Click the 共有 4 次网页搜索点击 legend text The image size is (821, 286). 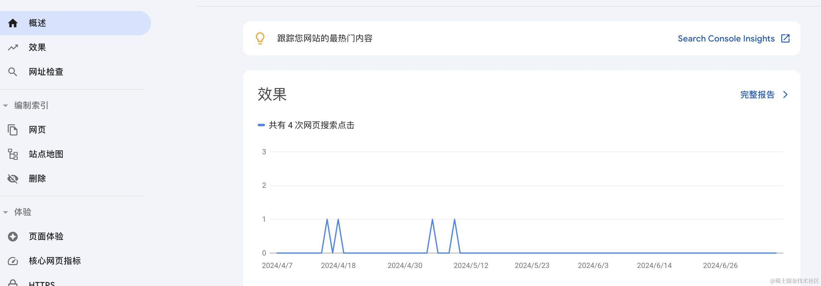(x=312, y=125)
